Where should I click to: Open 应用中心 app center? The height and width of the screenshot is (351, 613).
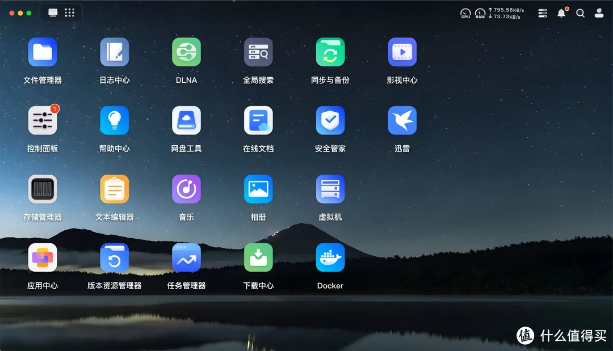tap(42, 257)
